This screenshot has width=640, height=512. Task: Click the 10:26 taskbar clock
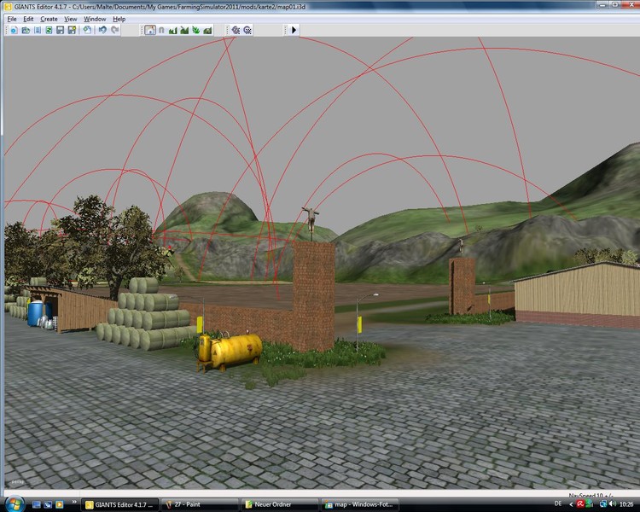(x=626, y=504)
